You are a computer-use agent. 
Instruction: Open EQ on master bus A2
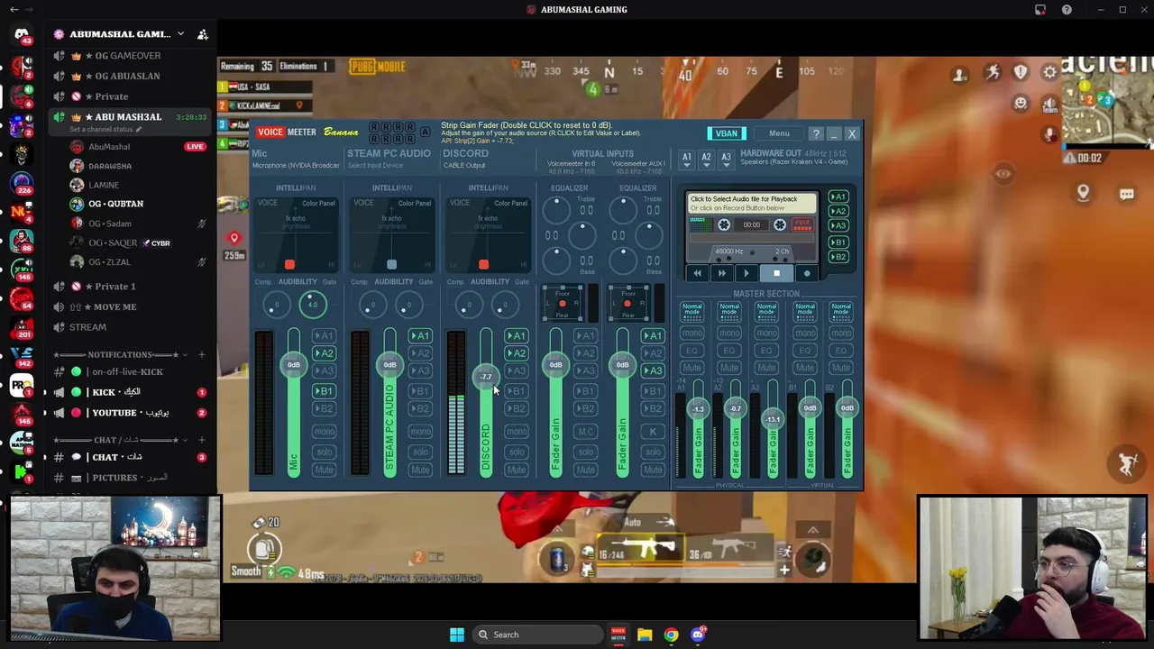point(729,351)
